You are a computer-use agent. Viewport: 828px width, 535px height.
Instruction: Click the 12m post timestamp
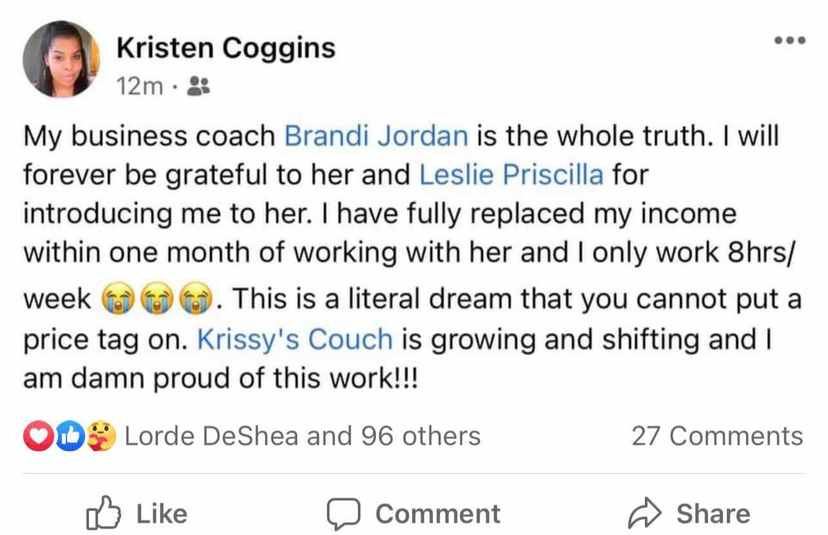140,86
